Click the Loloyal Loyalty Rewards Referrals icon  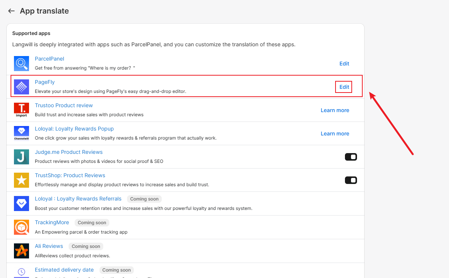(21, 204)
